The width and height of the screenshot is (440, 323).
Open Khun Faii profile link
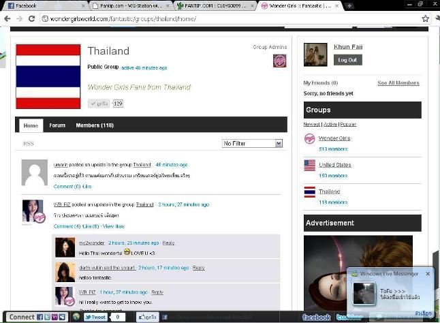(x=348, y=47)
